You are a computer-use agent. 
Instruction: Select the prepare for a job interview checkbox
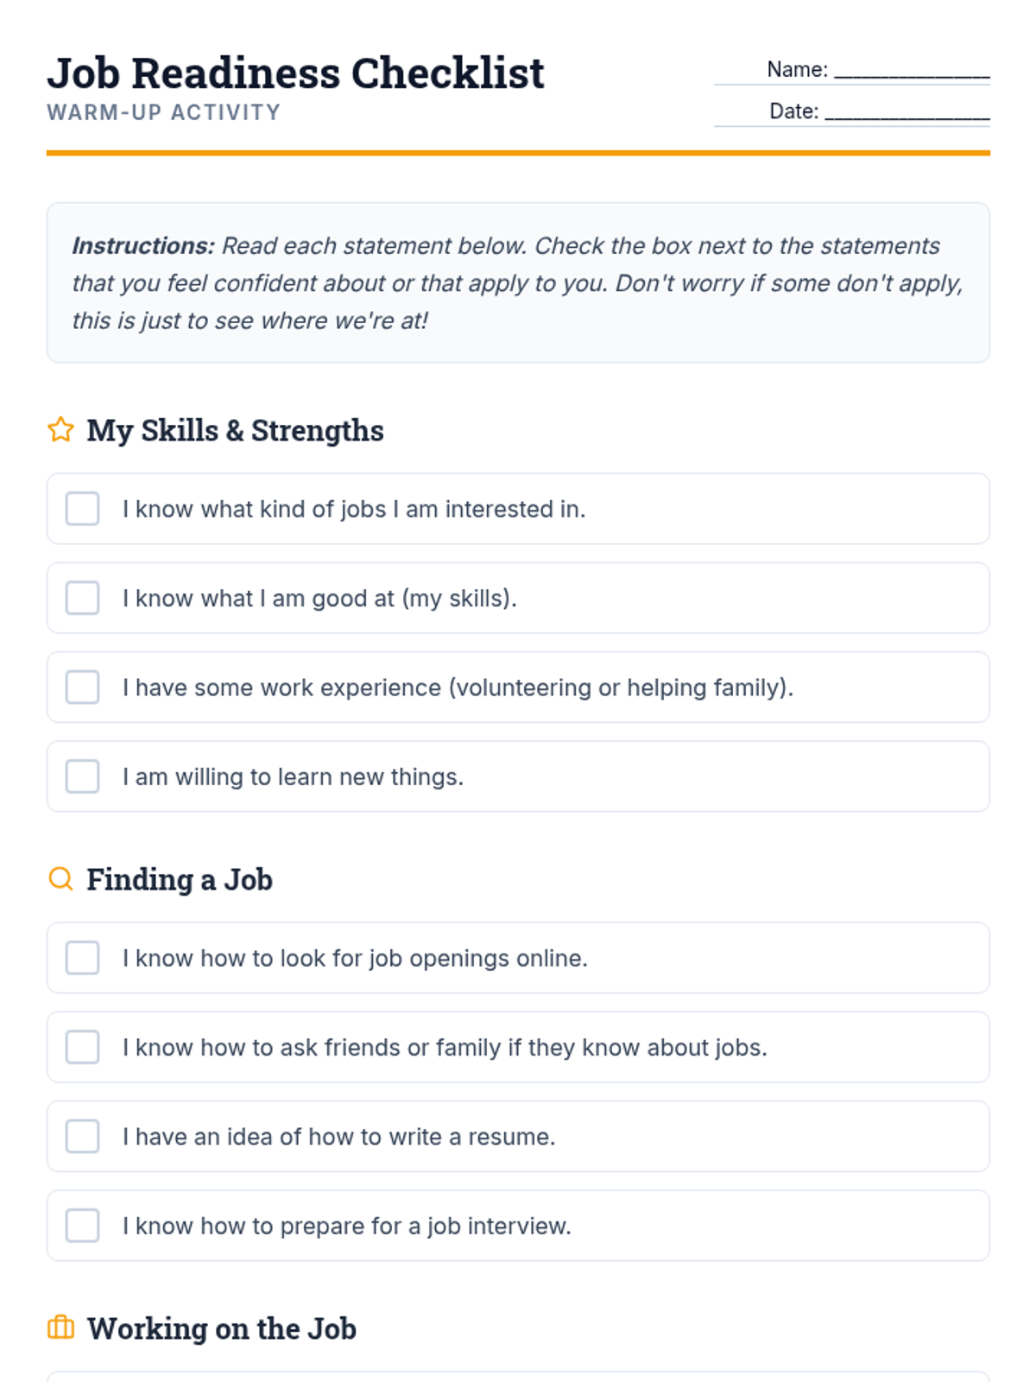point(83,1226)
